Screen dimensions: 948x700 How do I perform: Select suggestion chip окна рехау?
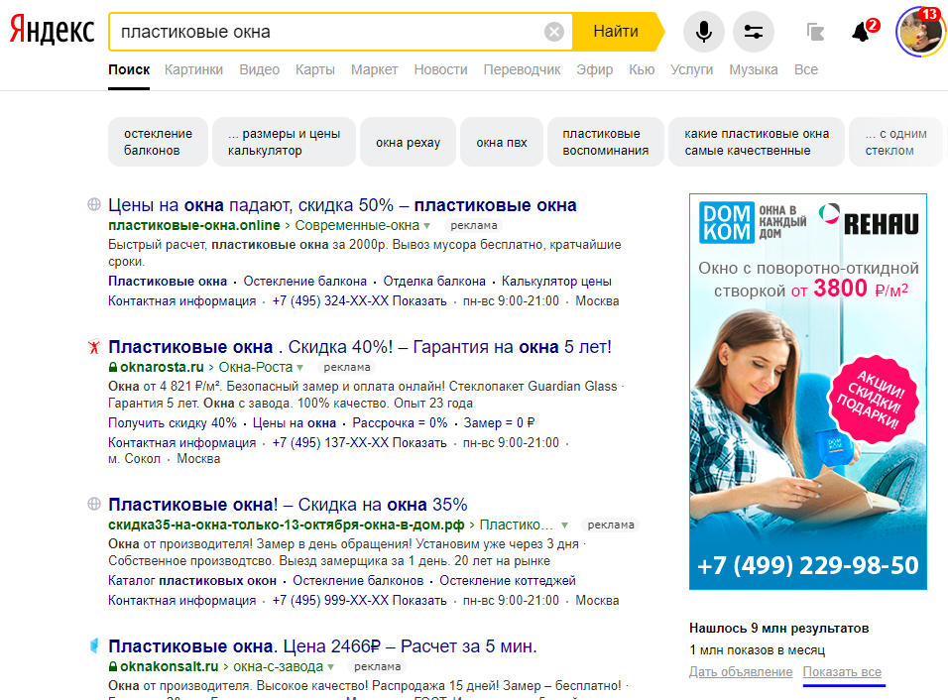408,142
